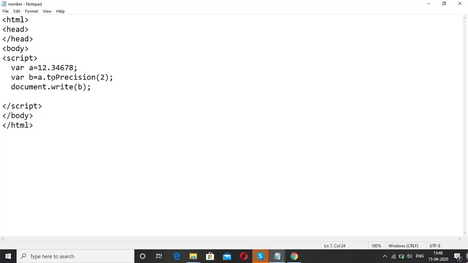Click the <html> opening tag line

[x=15, y=20]
